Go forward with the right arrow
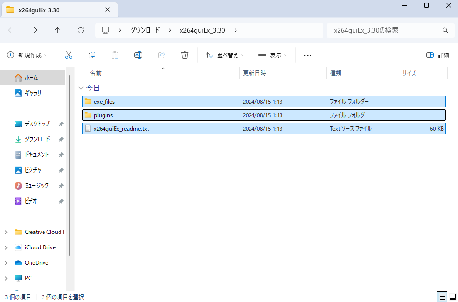The height and width of the screenshot is (302, 458). click(x=34, y=30)
